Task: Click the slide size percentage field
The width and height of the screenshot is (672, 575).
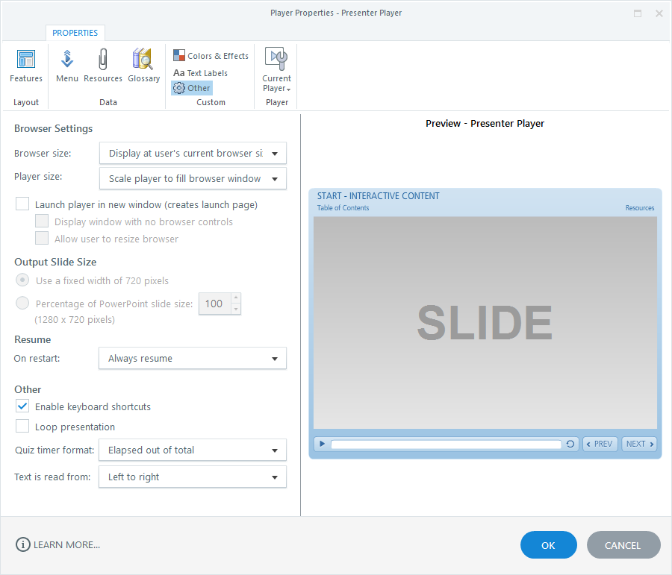Action: tap(215, 304)
